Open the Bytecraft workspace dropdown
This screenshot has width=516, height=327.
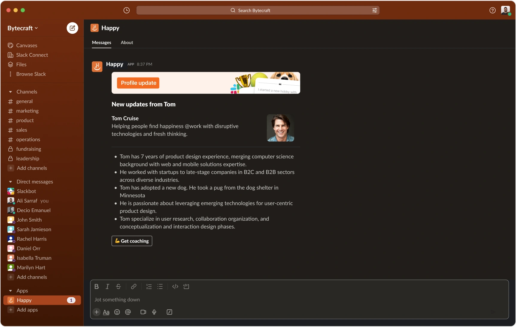pos(23,28)
